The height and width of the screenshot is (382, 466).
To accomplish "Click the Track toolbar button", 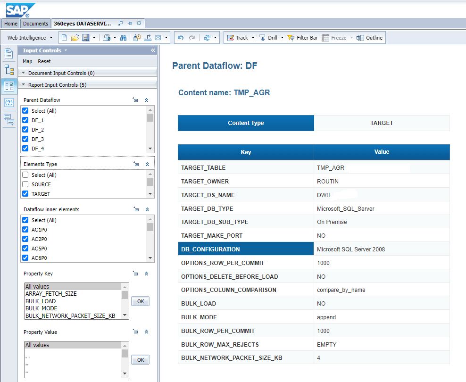I will click(x=238, y=38).
